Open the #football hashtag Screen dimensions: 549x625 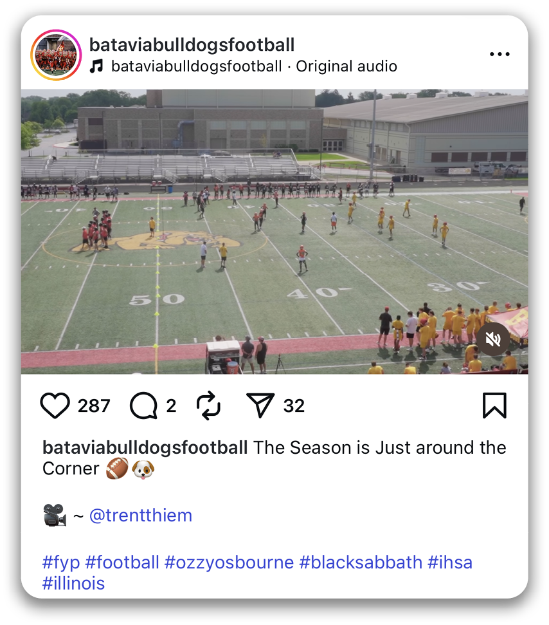click(x=122, y=562)
